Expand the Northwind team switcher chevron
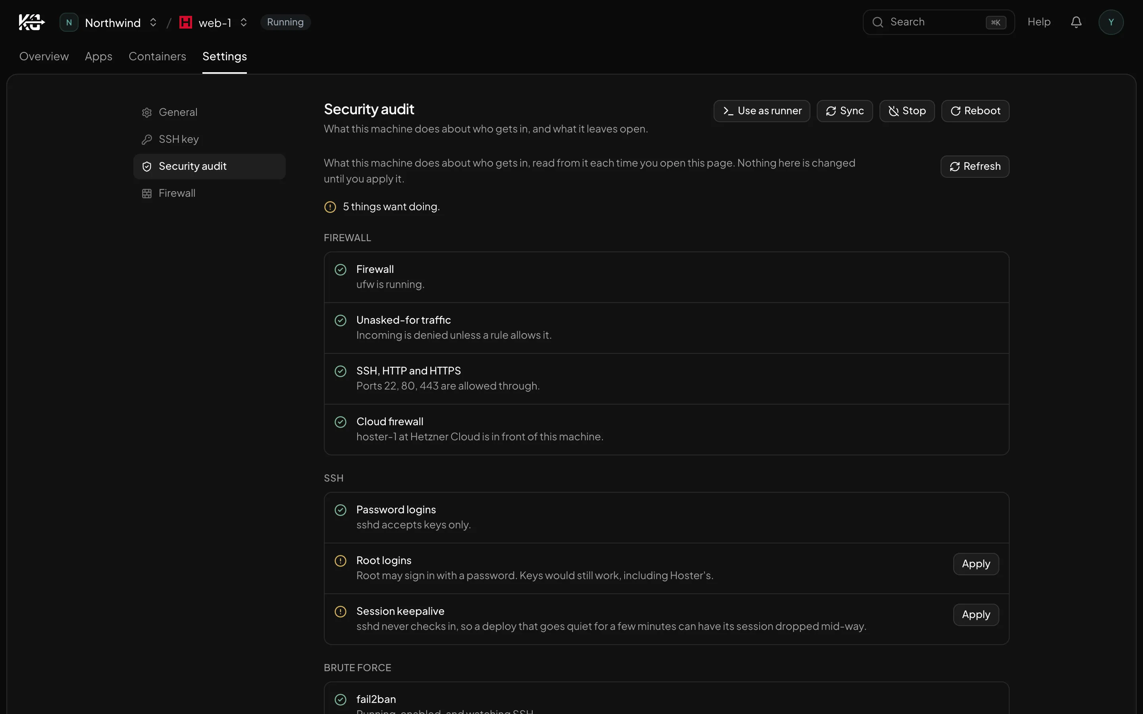1143x714 pixels. (153, 22)
